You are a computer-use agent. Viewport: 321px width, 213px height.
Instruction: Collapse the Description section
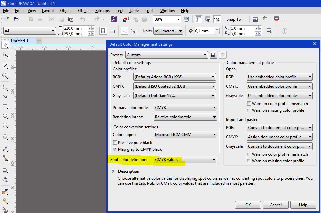113,171
